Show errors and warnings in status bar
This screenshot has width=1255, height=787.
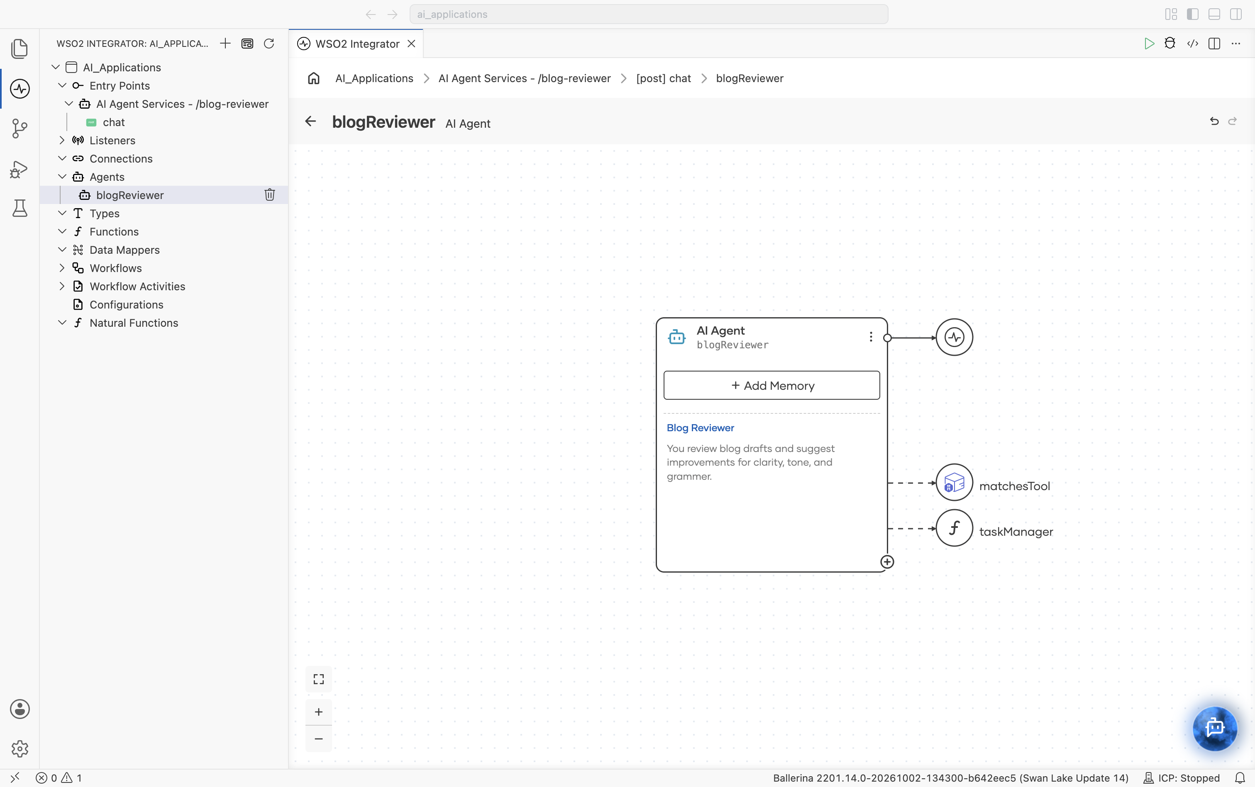(x=59, y=777)
